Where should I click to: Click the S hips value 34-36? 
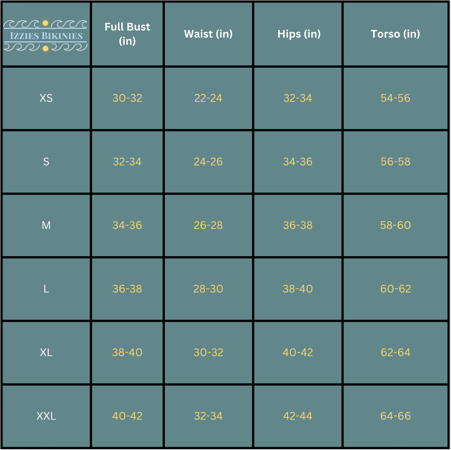click(298, 162)
